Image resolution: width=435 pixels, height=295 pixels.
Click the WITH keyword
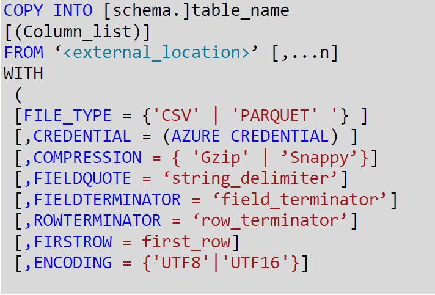click(23, 74)
